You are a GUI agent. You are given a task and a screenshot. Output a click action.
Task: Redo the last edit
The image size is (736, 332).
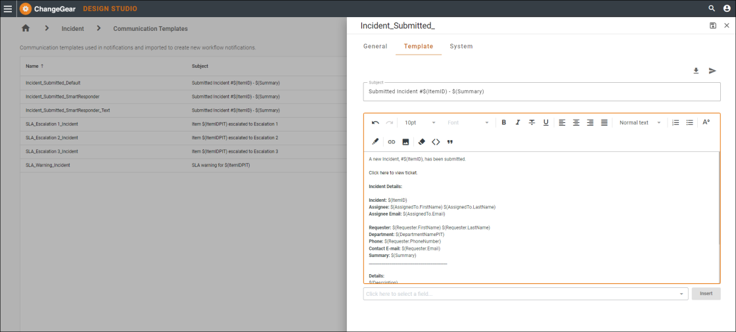click(x=389, y=122)
